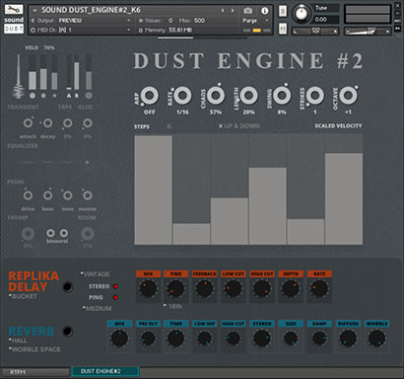Toggle the Reverb power button
Screen dimensions: 404x379
67,331
